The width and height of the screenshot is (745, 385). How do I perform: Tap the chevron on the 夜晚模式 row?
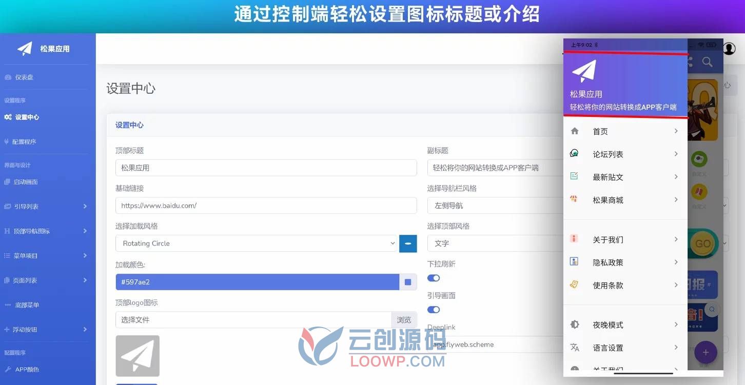tap(676, 325)
